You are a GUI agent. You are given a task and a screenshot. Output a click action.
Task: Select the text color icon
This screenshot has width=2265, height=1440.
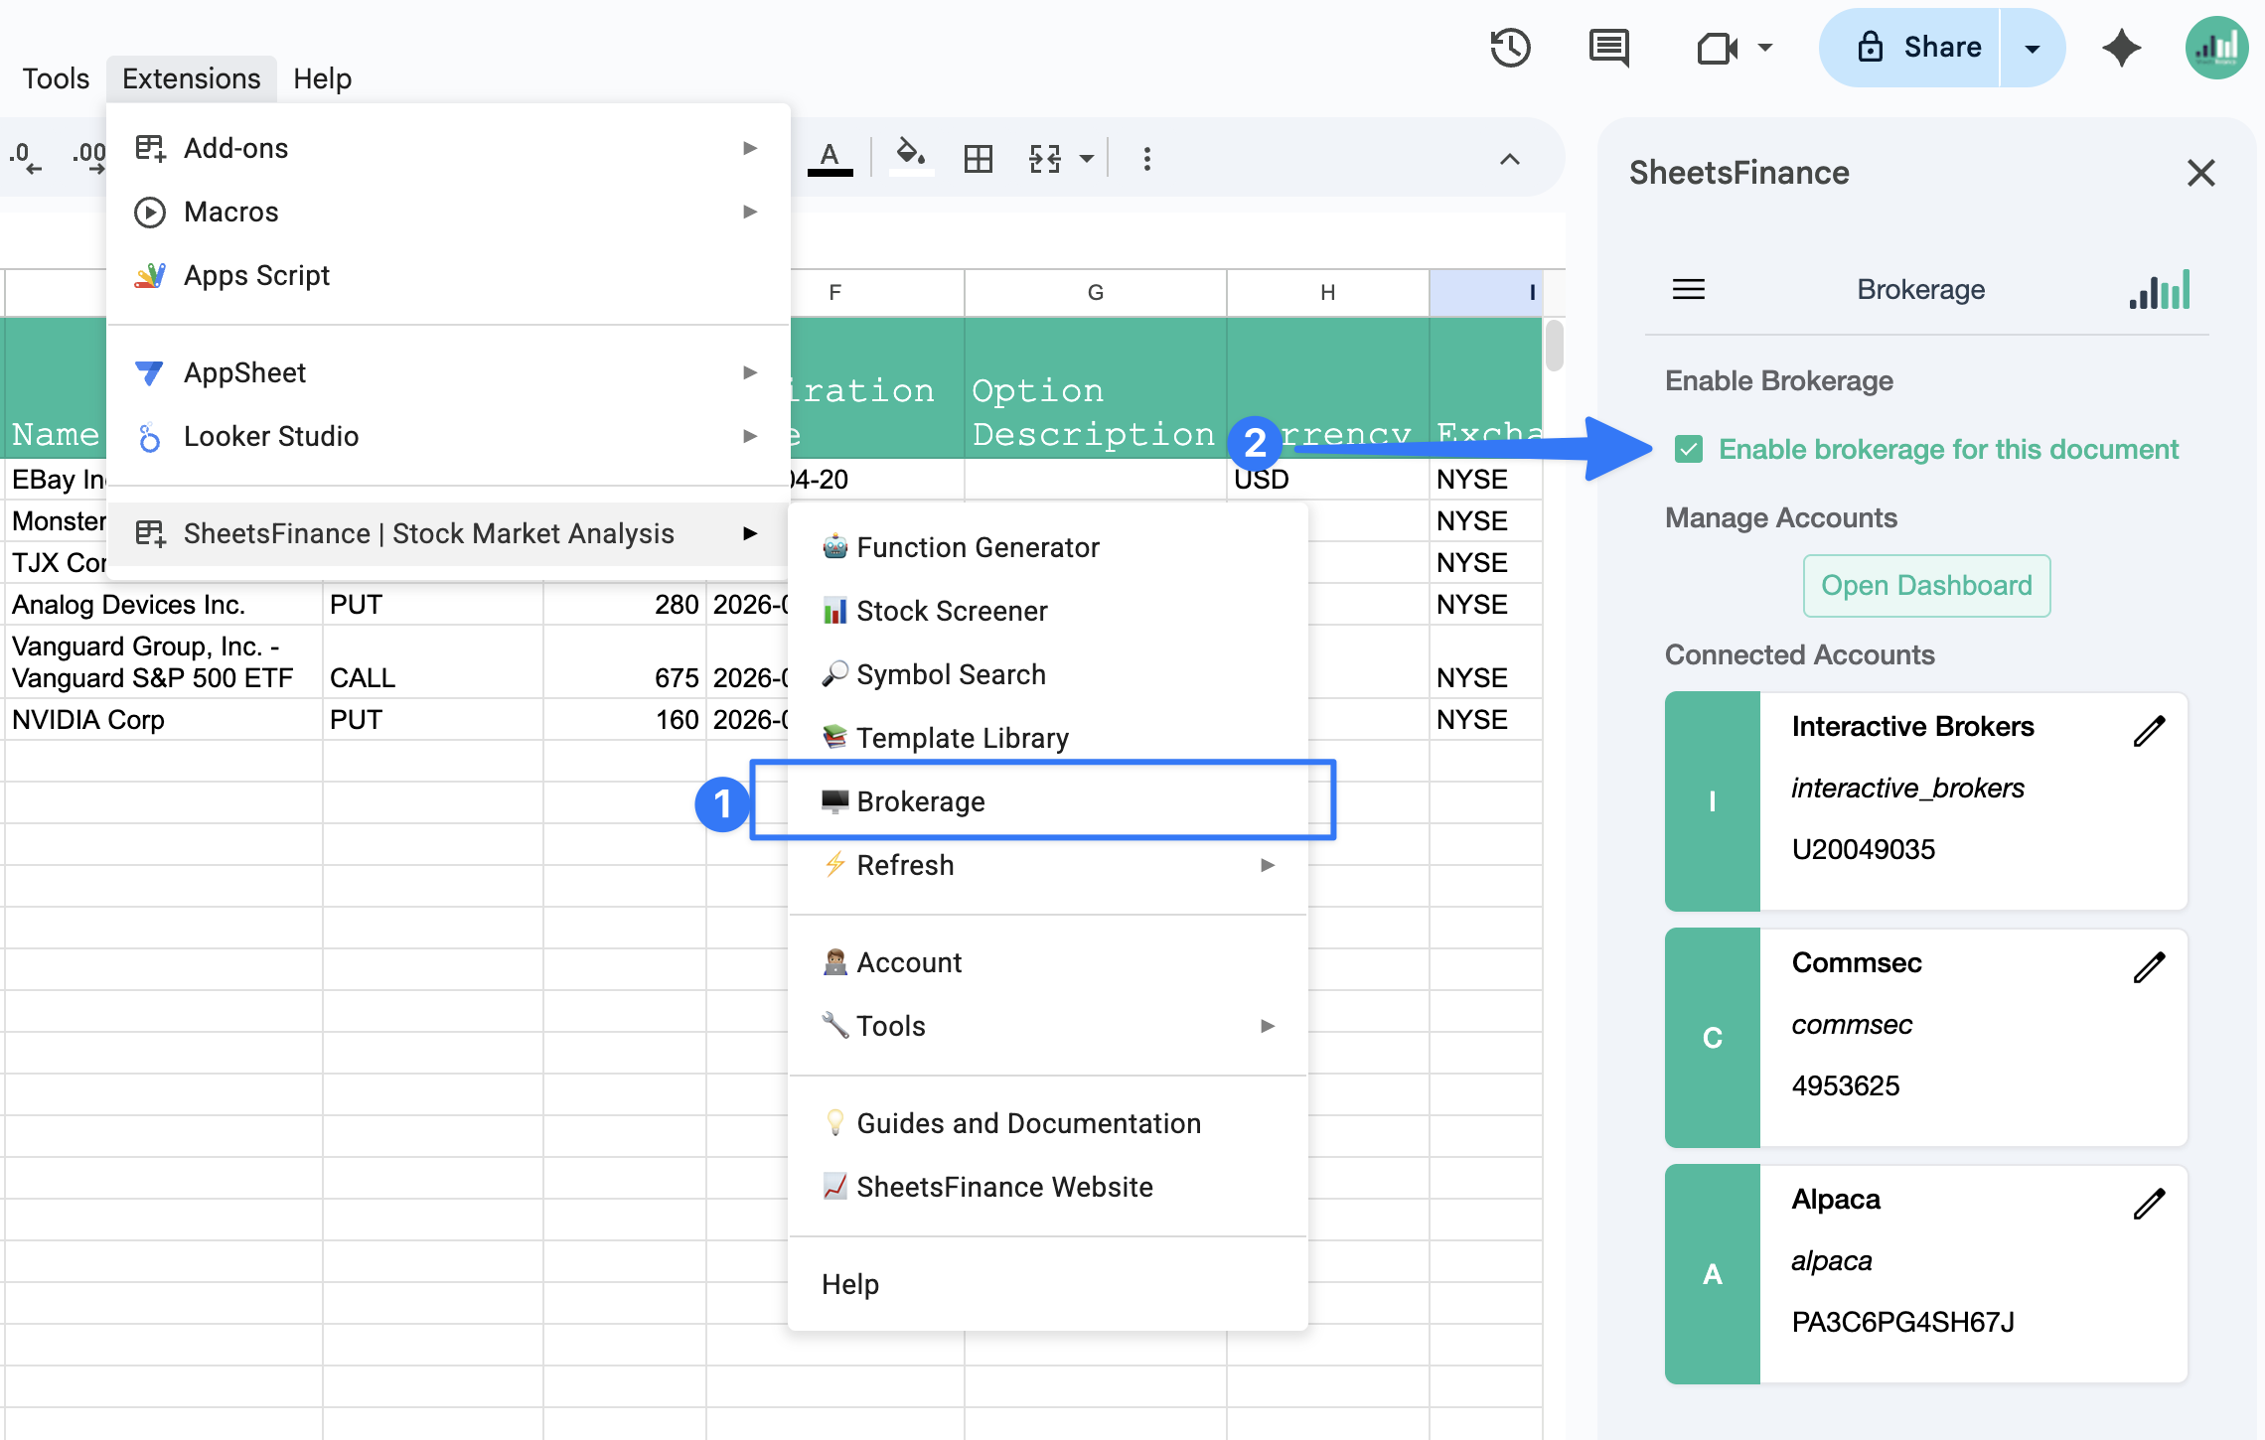point(830,158)
